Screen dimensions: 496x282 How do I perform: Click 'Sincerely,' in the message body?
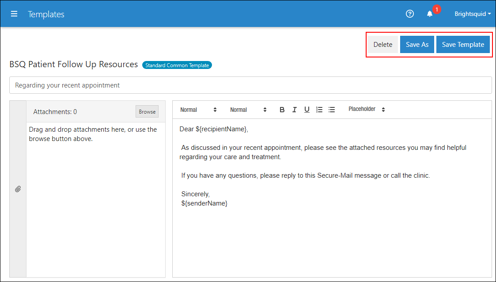point(196,194)
